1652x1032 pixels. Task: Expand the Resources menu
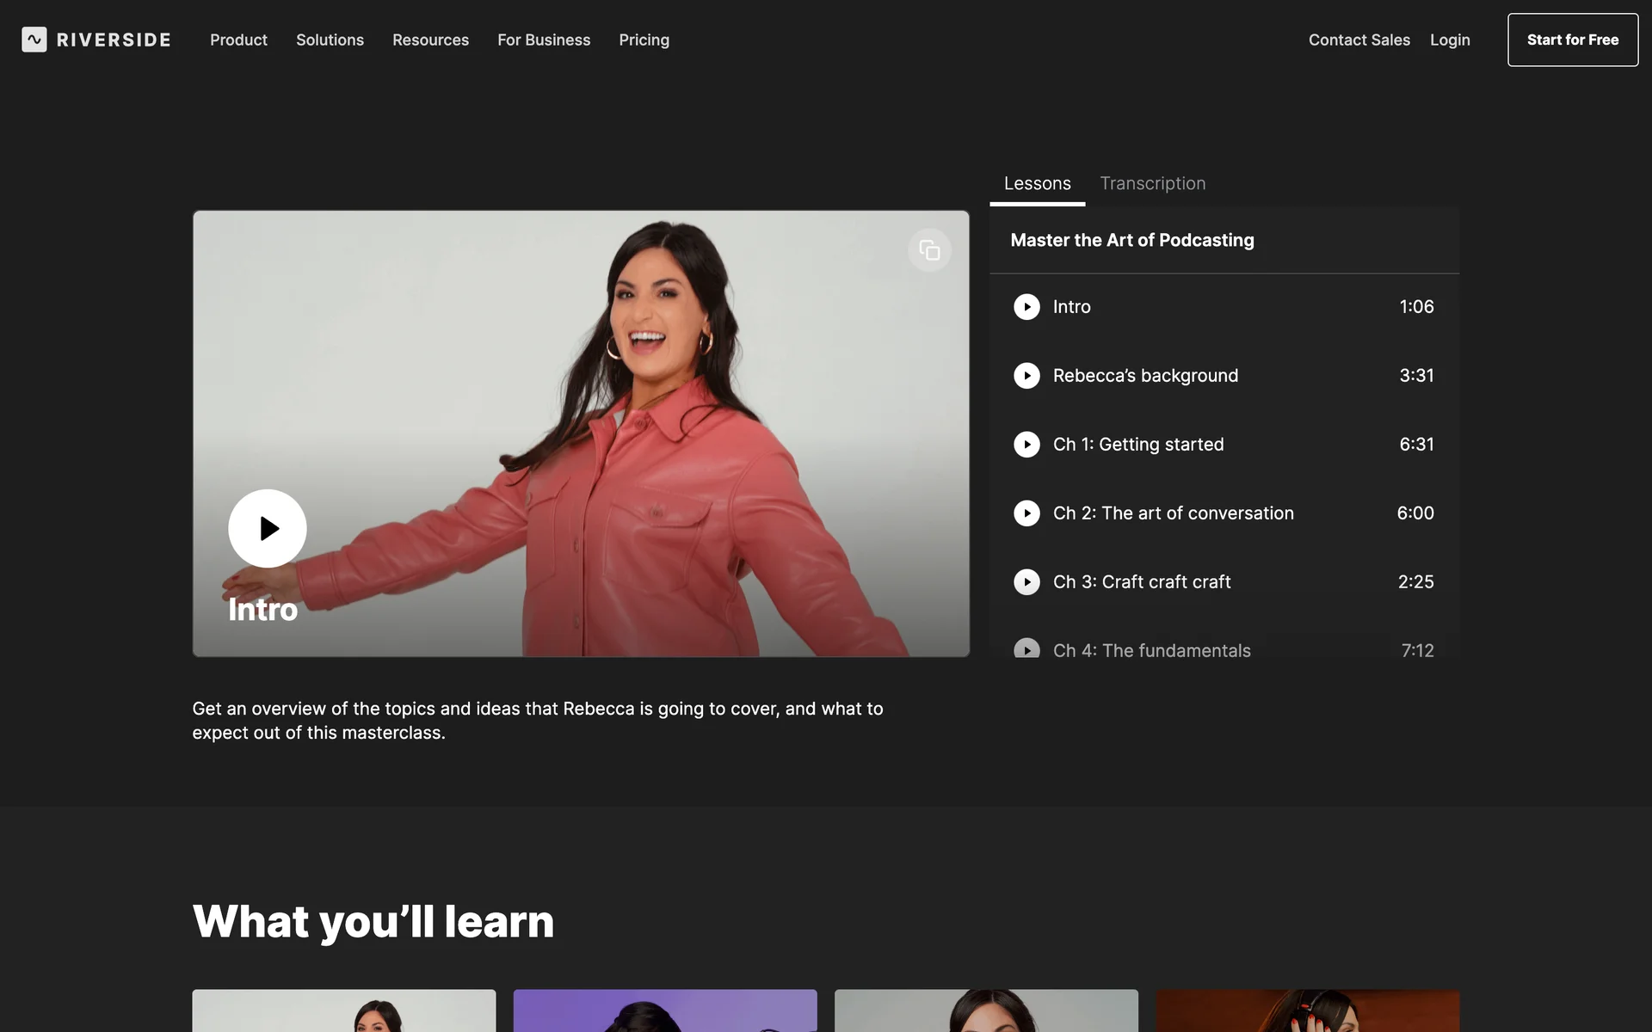430,40
